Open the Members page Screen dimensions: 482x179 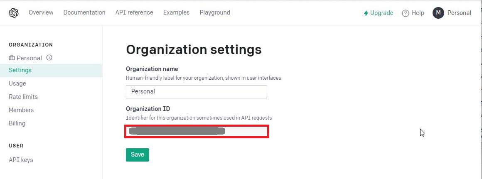(x=21, y=110)
